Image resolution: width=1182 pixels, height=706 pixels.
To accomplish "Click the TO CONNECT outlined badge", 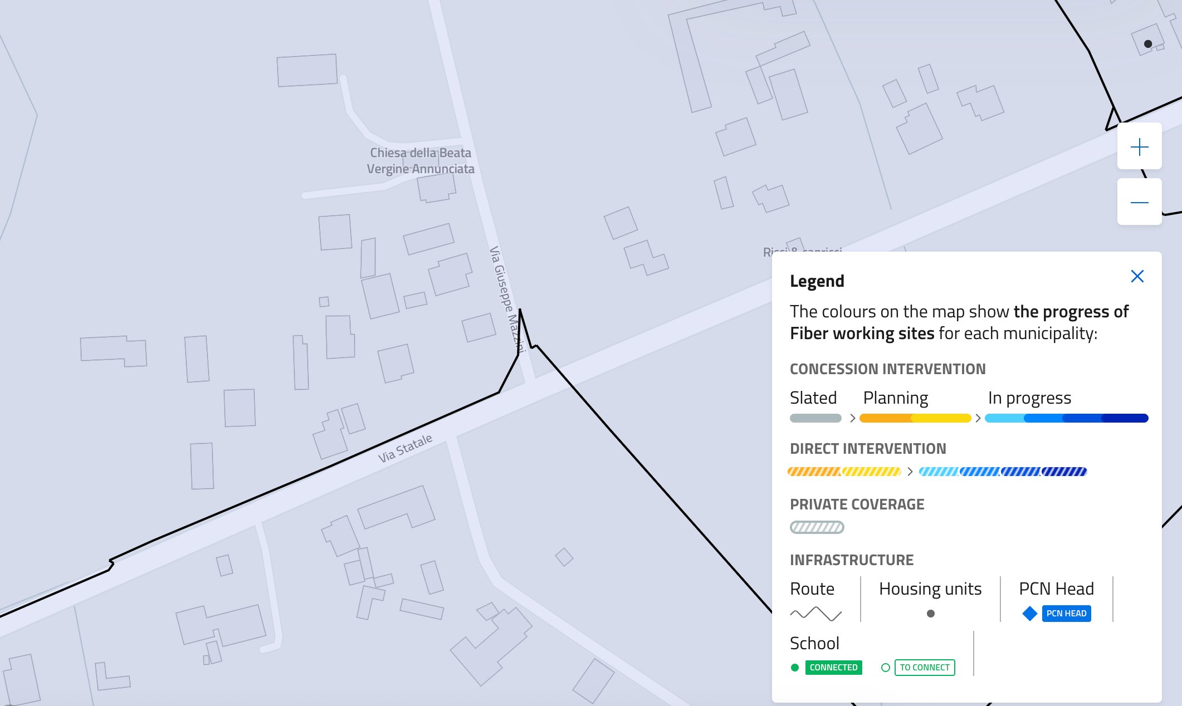I will pyautogui.click(x=924, y=668).
